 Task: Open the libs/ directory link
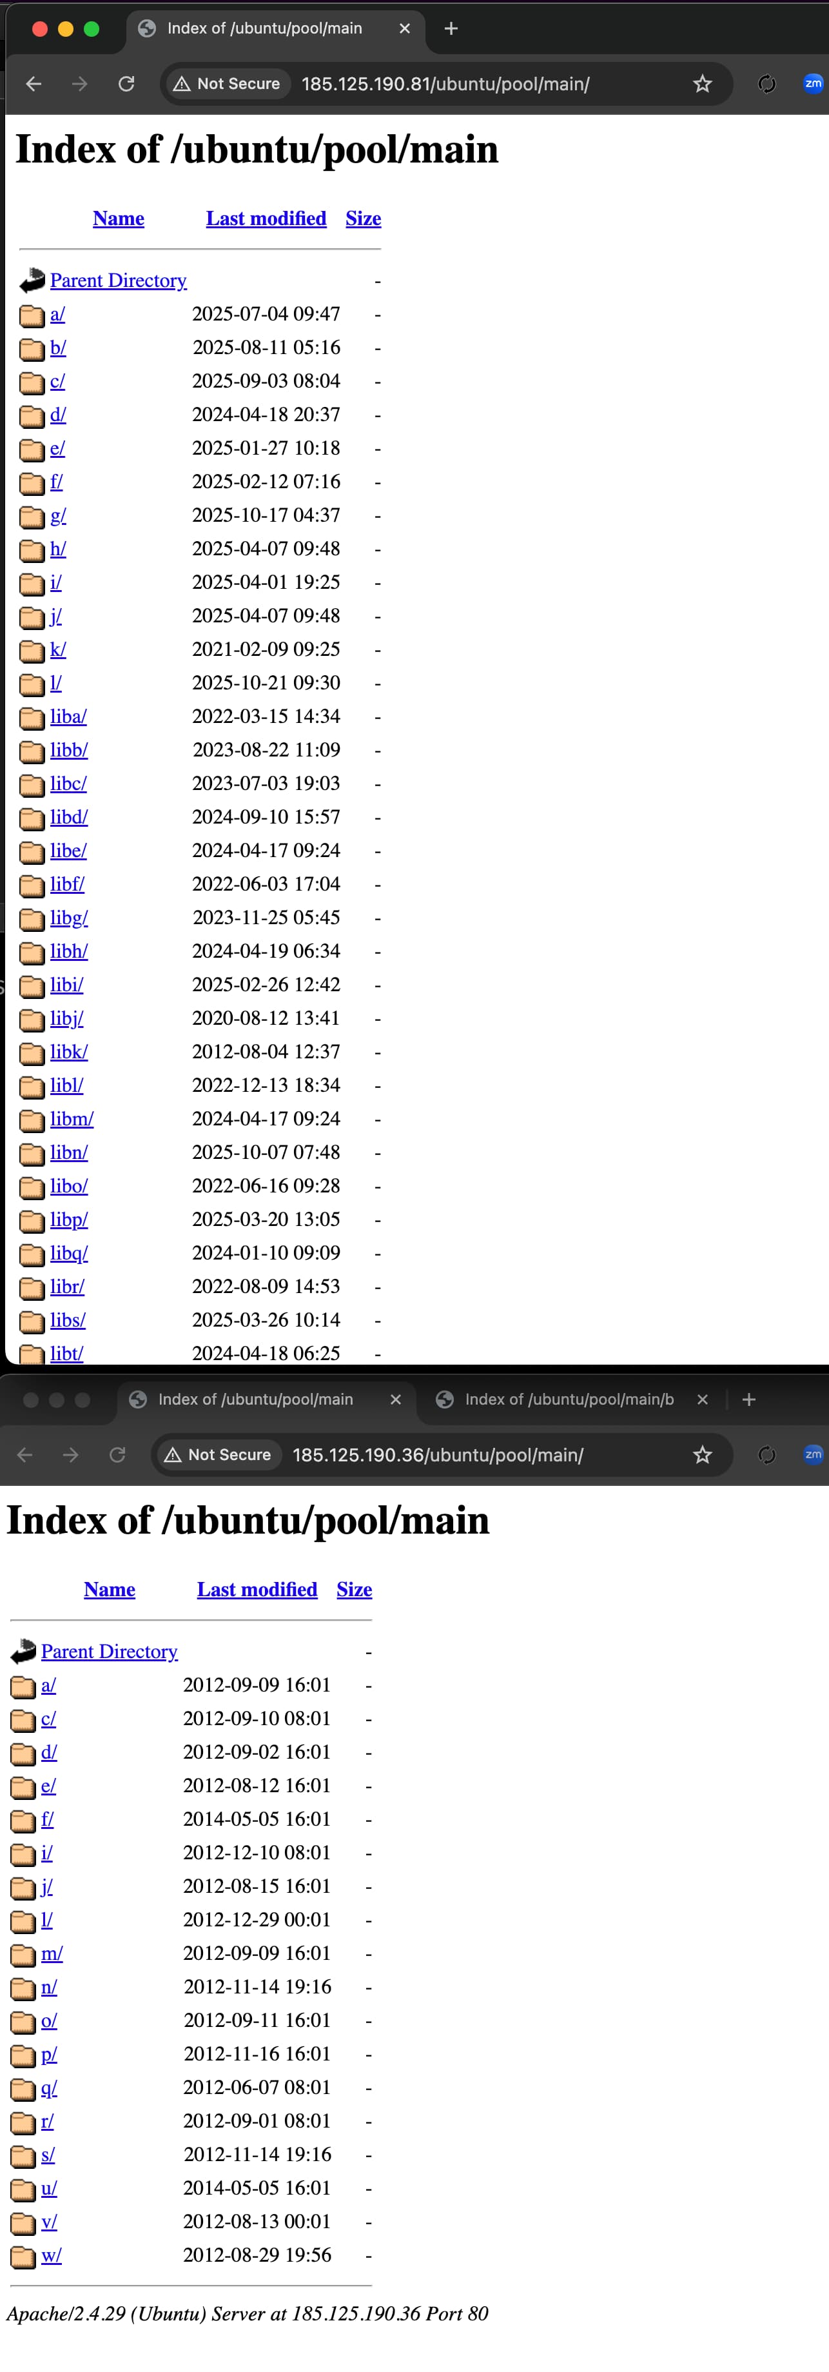pos(67,1319)
